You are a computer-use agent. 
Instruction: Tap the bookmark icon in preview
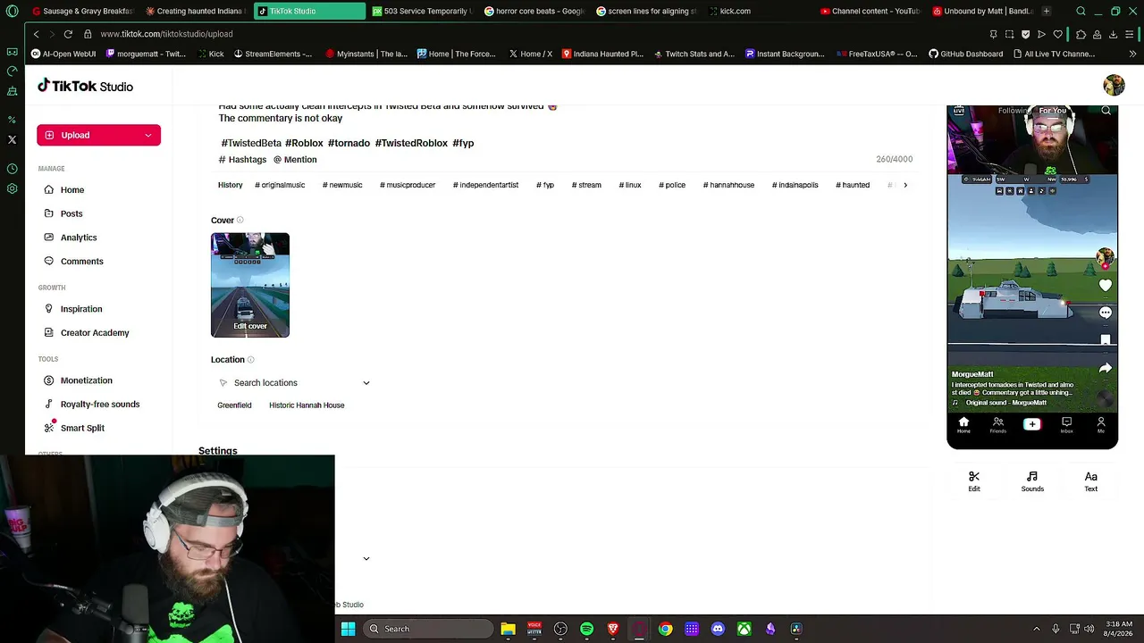[x=1106, y=340]
